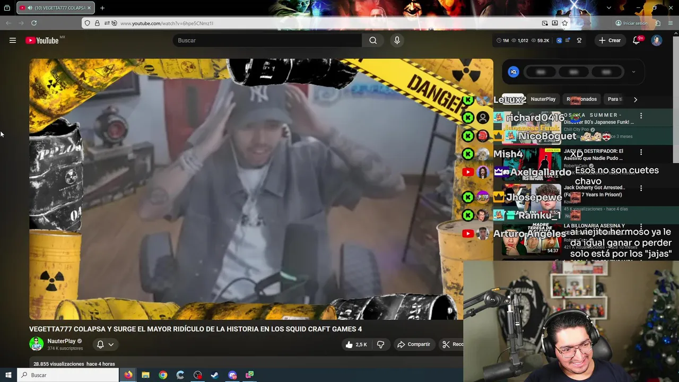Click the round IQ logo in the side panel

tap(513, 72)
